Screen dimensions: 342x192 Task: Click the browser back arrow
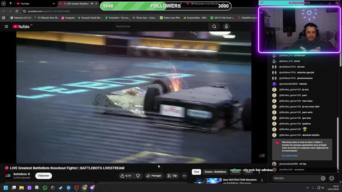[4, 11]
